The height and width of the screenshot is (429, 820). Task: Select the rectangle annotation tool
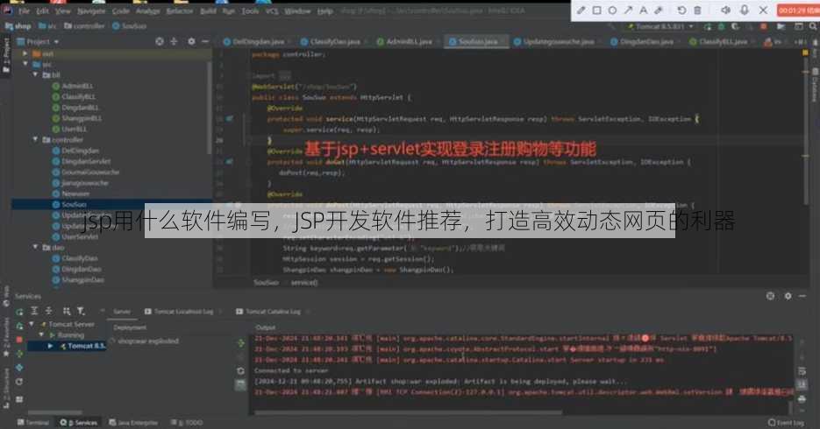596,10
